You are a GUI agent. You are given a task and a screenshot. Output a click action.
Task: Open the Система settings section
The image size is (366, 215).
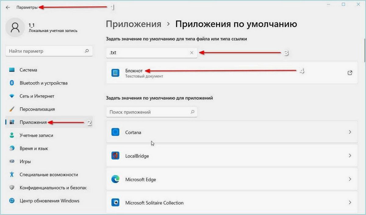click(x=49, y=70)
